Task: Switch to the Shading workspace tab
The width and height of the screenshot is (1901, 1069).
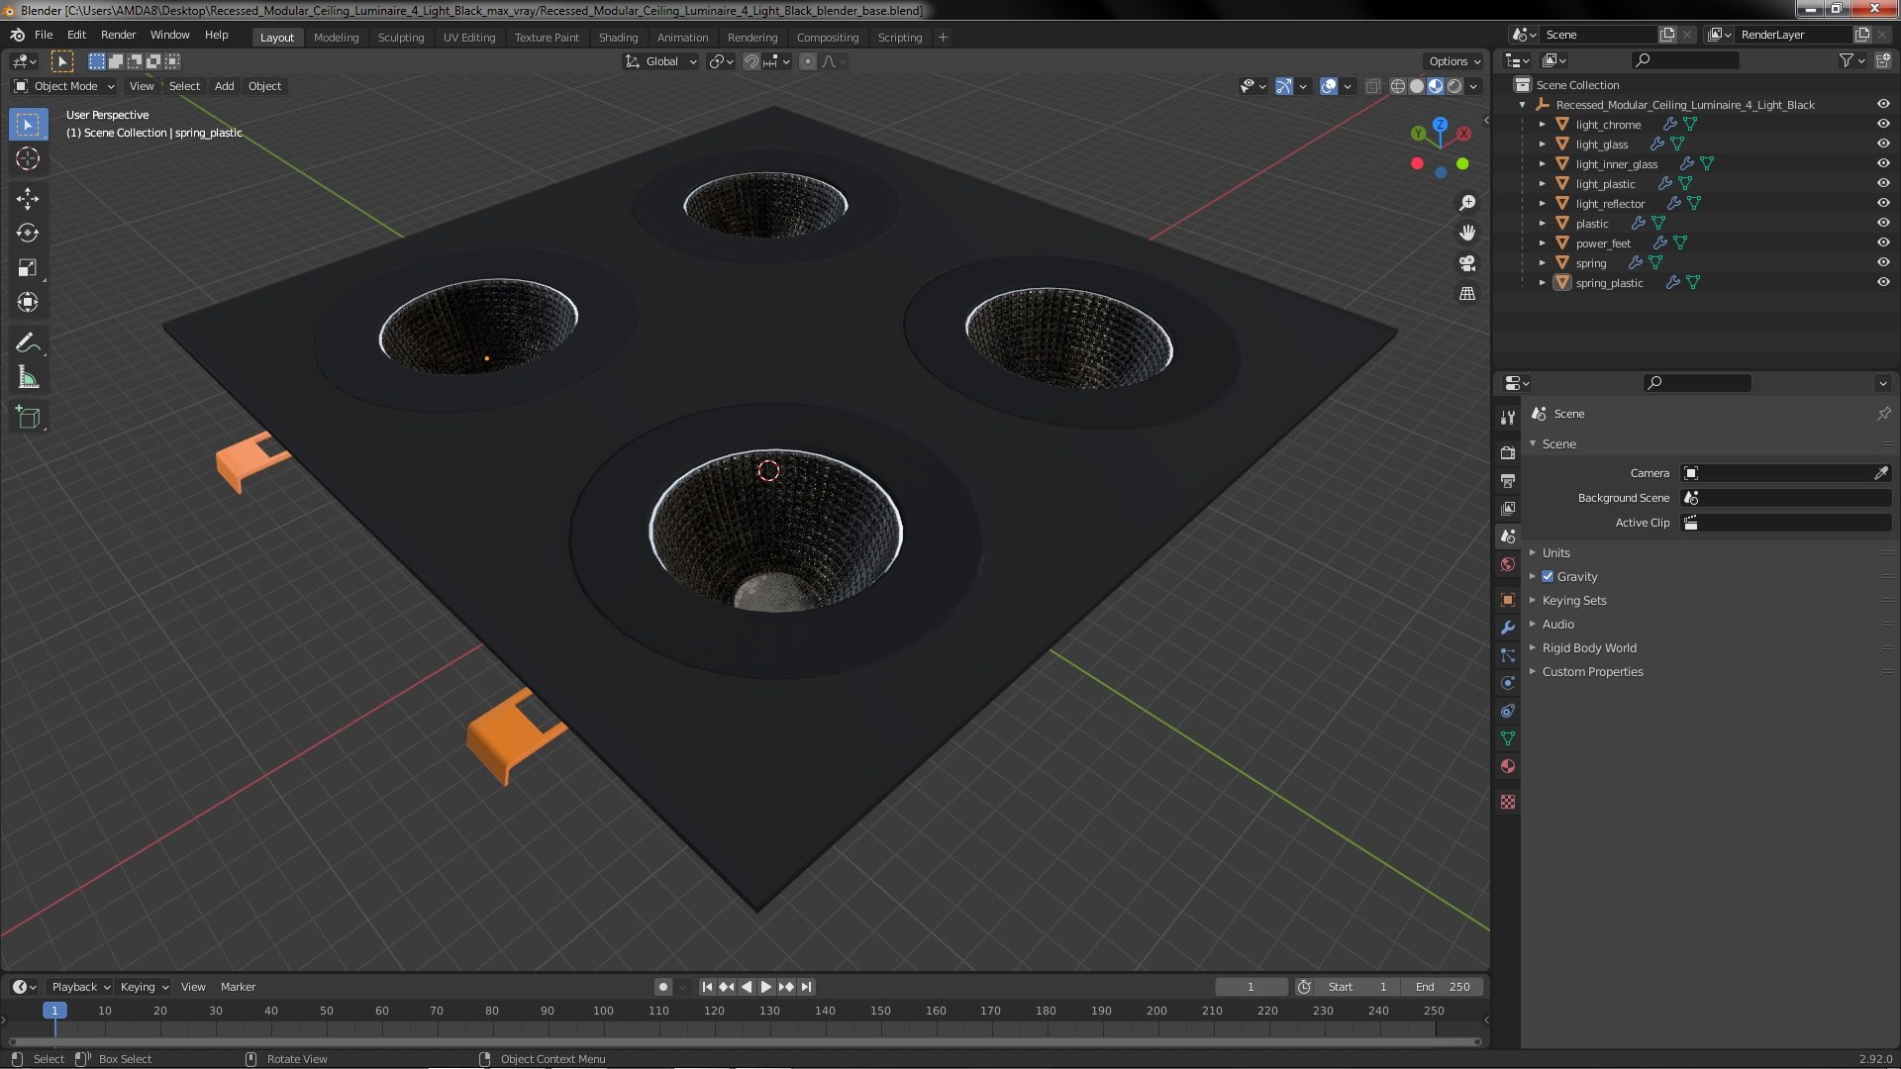Action: [x=618, y=38]
